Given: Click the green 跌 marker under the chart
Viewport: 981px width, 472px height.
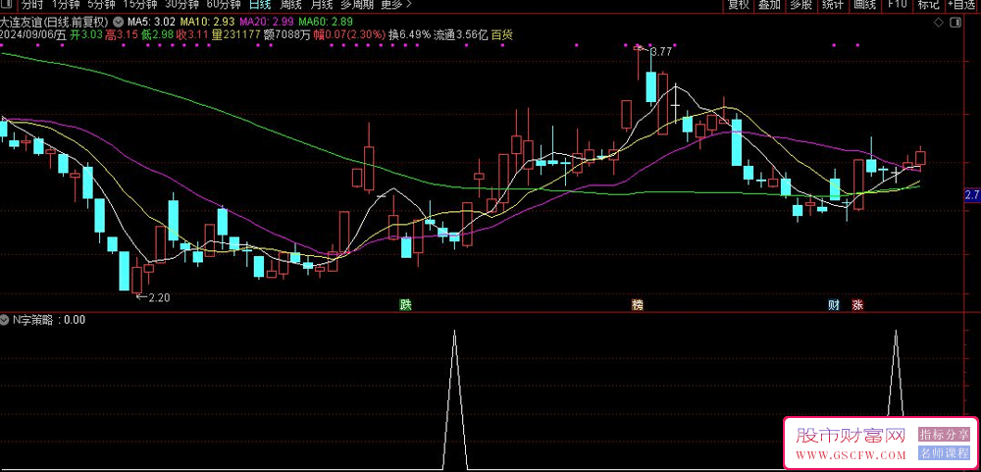Looking at the screenshot, I should pyautogui.click(x=407, y=305).
